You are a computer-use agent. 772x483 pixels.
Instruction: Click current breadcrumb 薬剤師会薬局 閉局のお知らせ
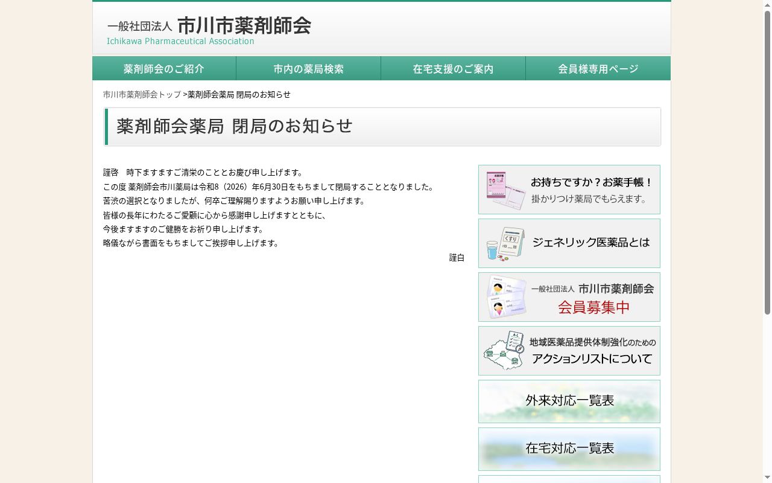coord(239,94)
